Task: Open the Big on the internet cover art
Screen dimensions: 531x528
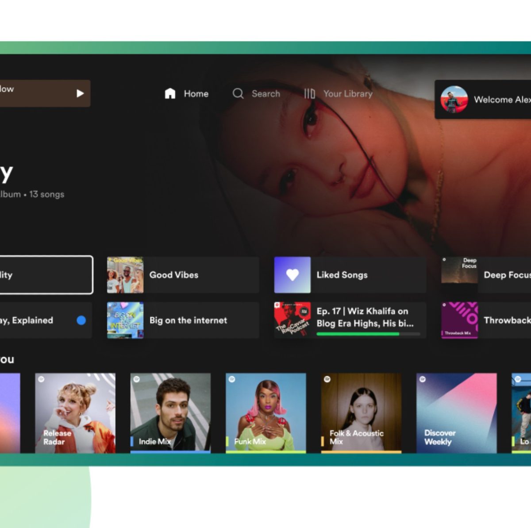Action: pos(125,320)
